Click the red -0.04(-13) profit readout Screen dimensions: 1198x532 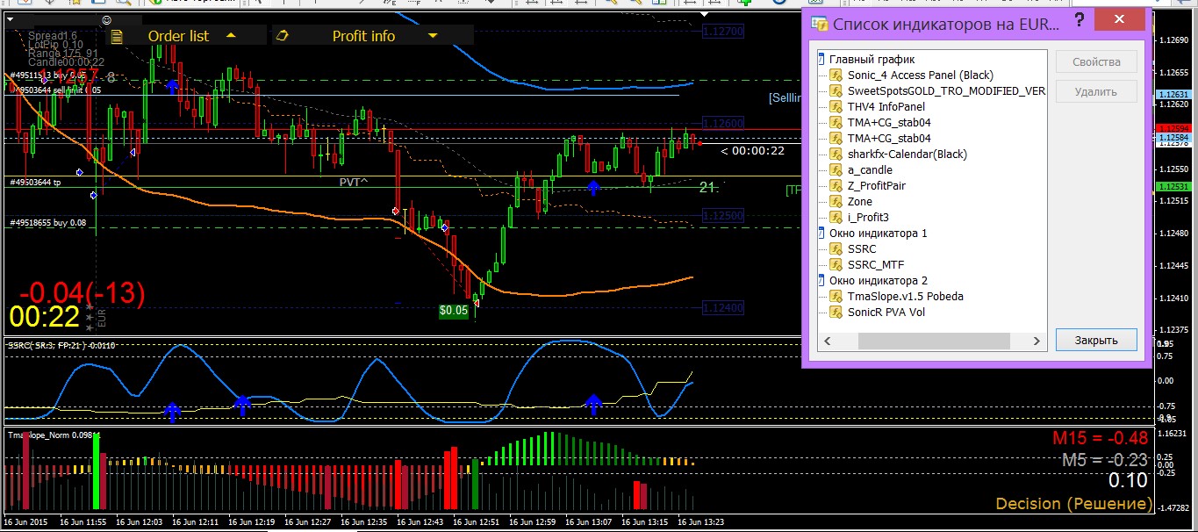tap(82, 292)
